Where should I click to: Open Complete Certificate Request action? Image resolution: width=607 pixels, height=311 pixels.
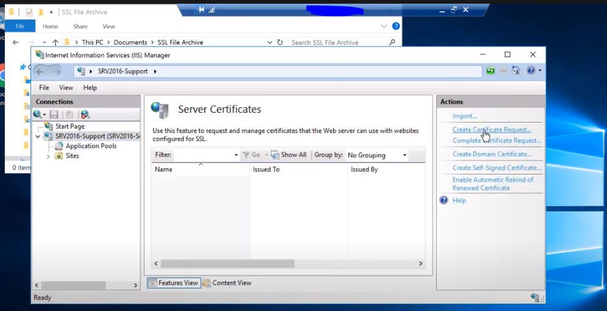(x=497, y=140)
